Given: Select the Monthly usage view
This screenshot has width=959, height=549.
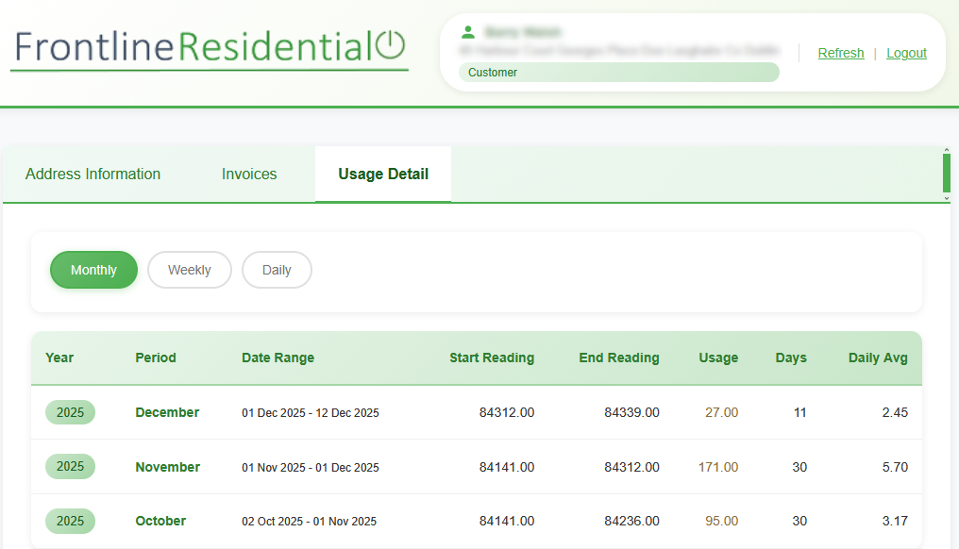Looking at the screenshot, I should (x=93, y=270).
